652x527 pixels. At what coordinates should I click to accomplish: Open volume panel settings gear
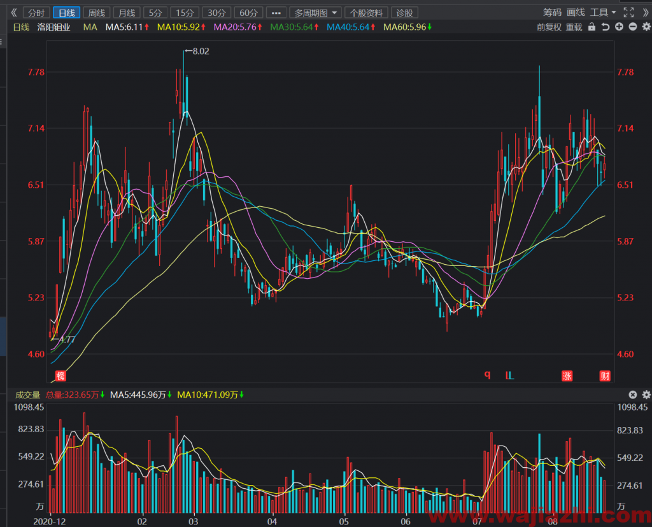(x=646, y=395)
